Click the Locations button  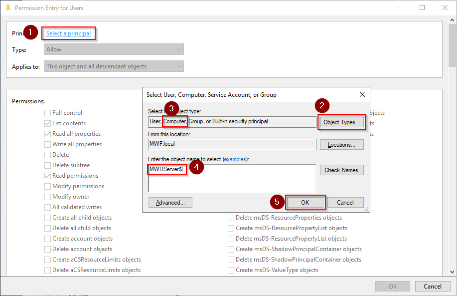pos(341,145)
